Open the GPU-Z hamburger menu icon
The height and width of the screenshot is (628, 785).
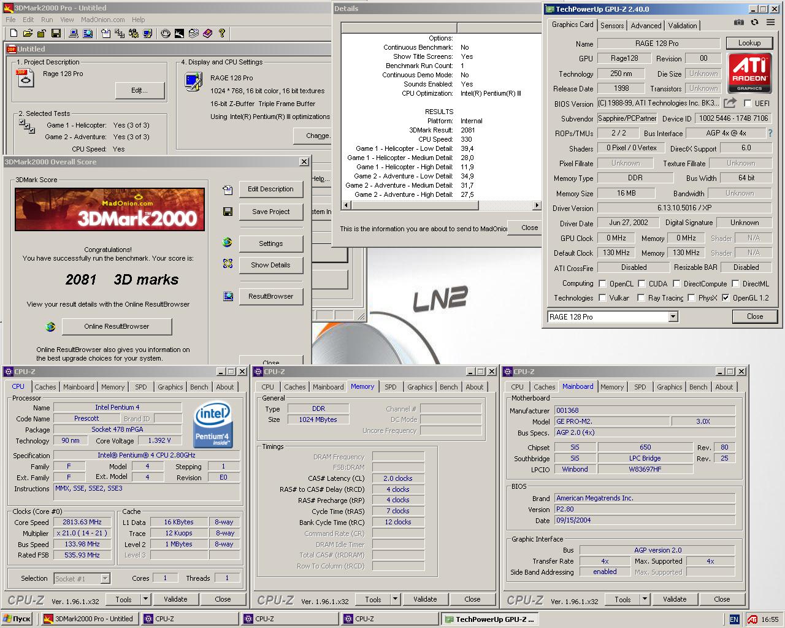pos(770,23)
